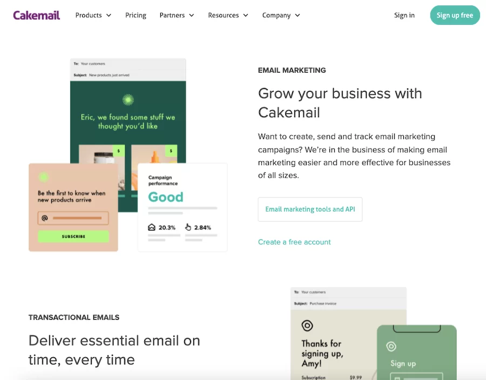Click the green circle on subscribe card

pyautogui.click(x=44, y=177)
